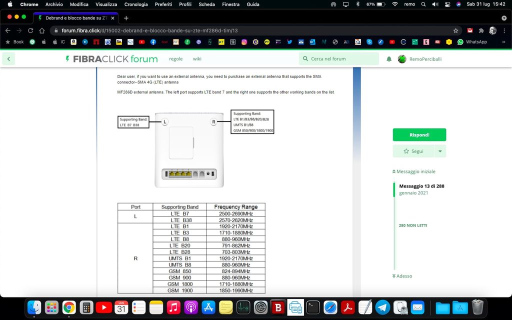Image resolution: width=512 pixels, height=320 pixels.
Task: Open the Visualizza menu
Action: [106, 4]
